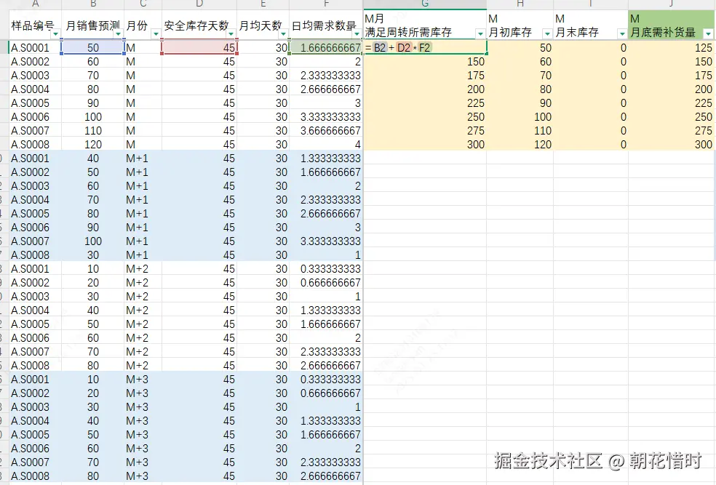Select A.S0001 cell in month M+1 row
This screenshot has height=485, width=716.
pyautogui.click(x=35, y=159)
